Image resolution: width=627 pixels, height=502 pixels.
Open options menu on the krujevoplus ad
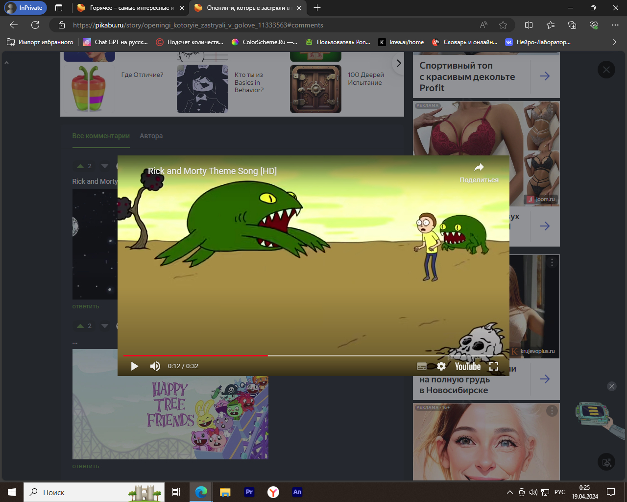coord(552,262)
